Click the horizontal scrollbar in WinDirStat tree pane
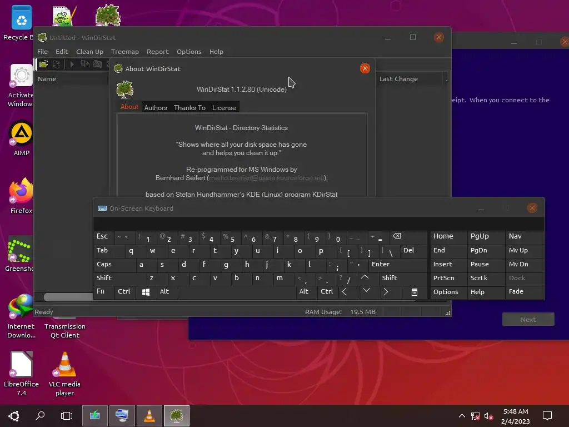Viewport: 569px width, 427px height. 68,297
